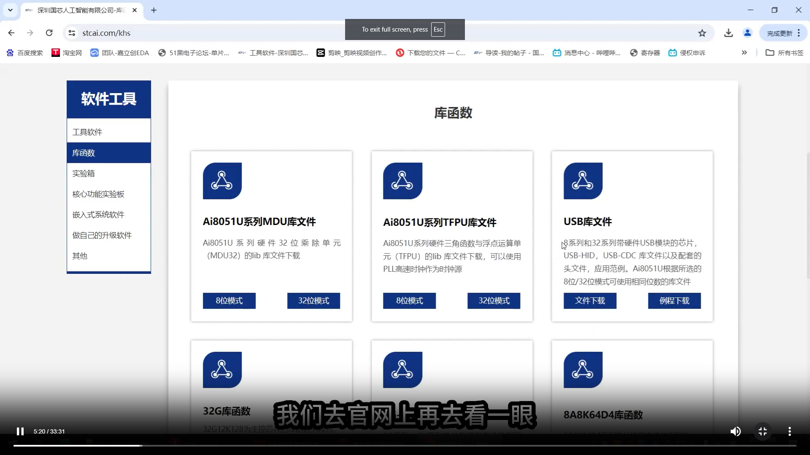Open video player more options menu
This screenshot has width=810, height=455.
click(789, 431)
